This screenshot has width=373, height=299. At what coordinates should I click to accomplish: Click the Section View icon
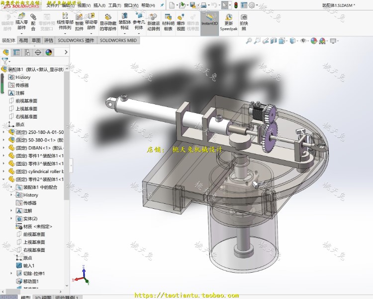click(274, 41)
